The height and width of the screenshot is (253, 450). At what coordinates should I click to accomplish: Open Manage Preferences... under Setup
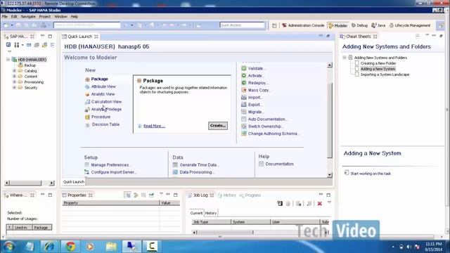pyautogui.click(x=111, y=165)
